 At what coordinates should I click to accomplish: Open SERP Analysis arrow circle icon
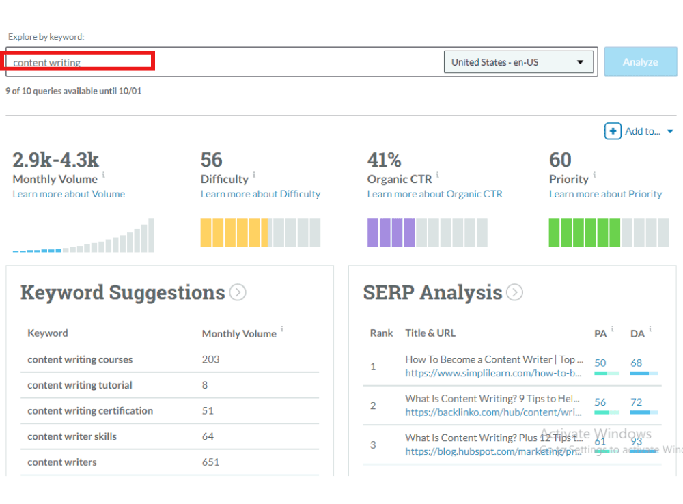[514, 293]
